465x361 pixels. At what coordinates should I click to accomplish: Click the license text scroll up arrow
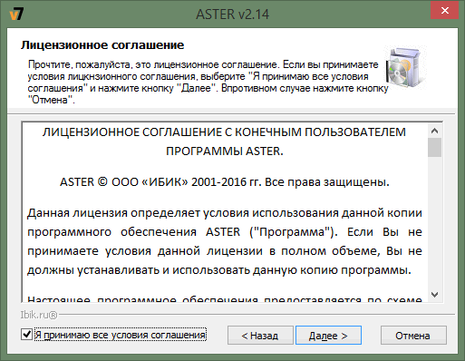[435, 131]
